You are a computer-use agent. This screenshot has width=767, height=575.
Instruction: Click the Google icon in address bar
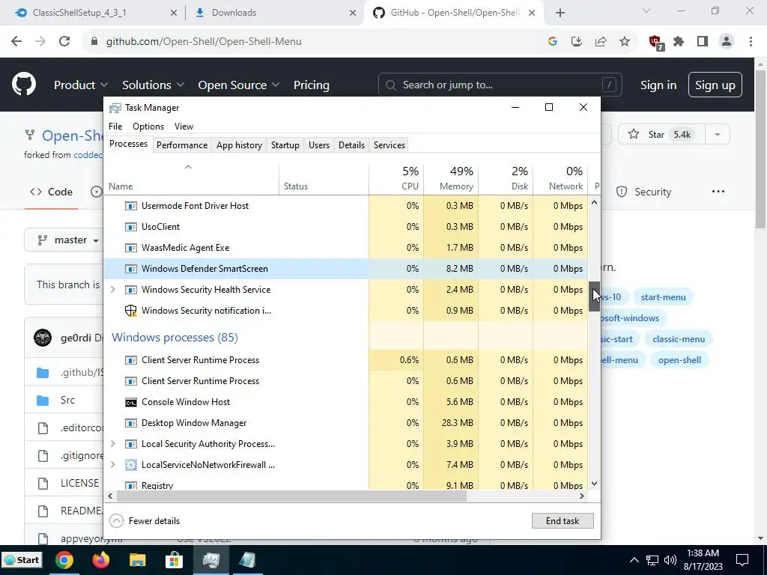coord(553,42)
